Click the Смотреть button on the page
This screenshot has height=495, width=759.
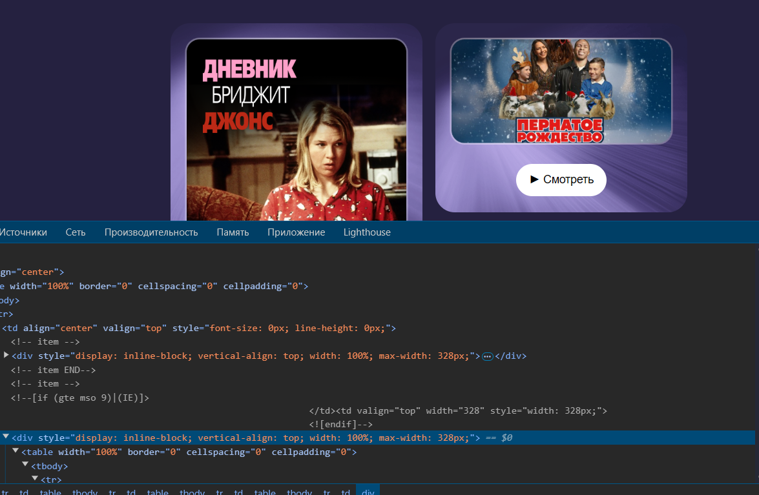[561, 180]
